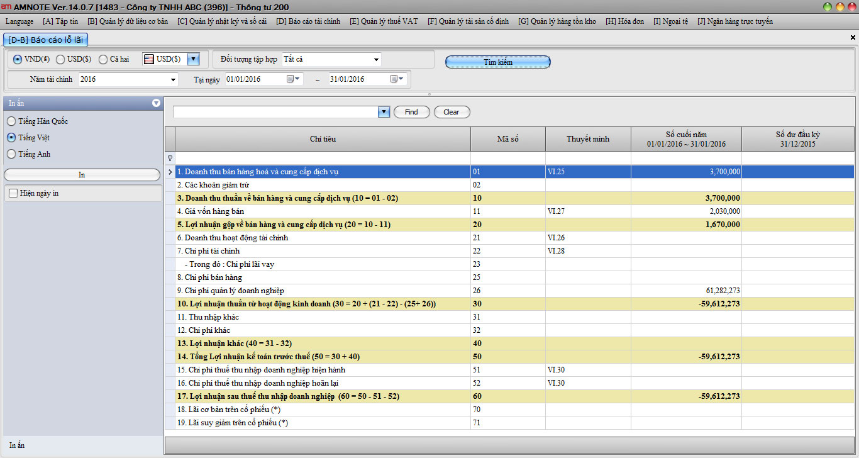The image size is (859, 458).
Task: Open the Năm tài chính year dropdown
Action: click(174, 80)
